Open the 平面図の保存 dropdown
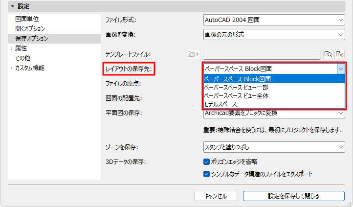Viewport: 353px width, 207px height. 274,114
